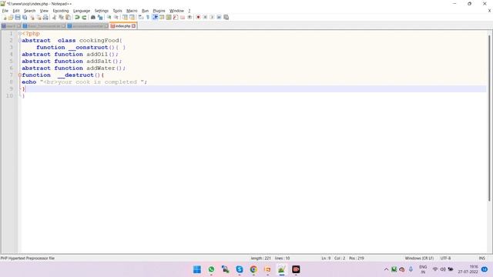Start macro recording with red dot

[x=198, y=17]
